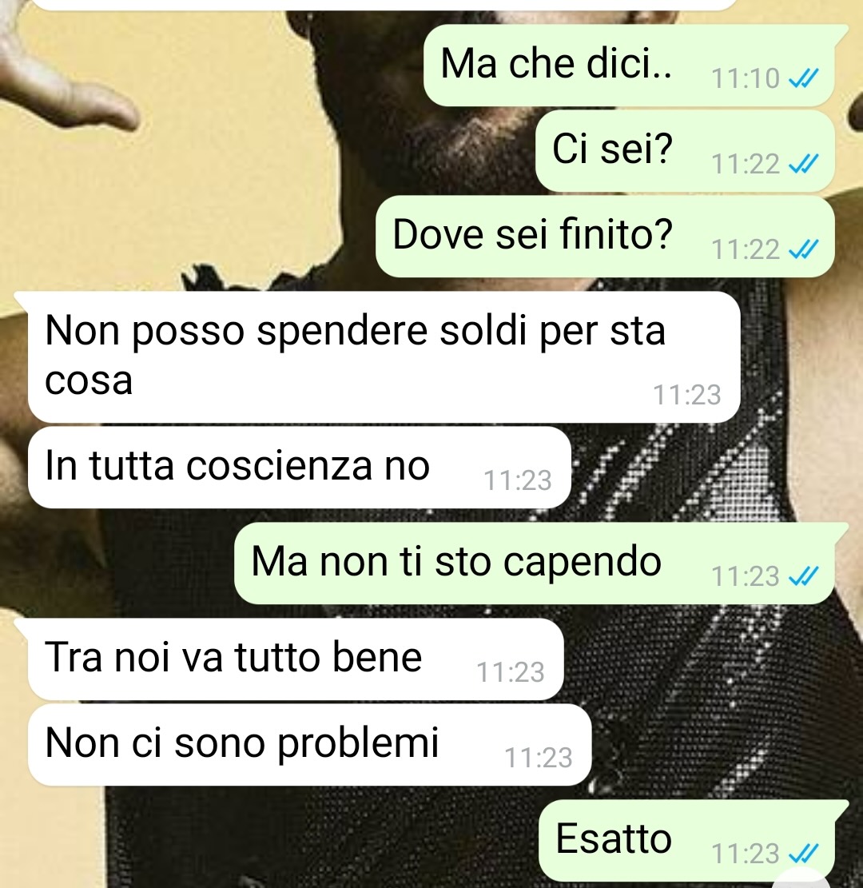
Task: Tap the partially visible message bubble at top
Action: (x=384, y=5)
